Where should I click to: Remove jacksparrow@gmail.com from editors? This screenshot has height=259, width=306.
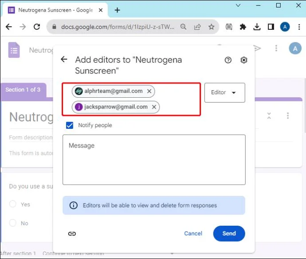pyautogui.click(x=154, y=107)
